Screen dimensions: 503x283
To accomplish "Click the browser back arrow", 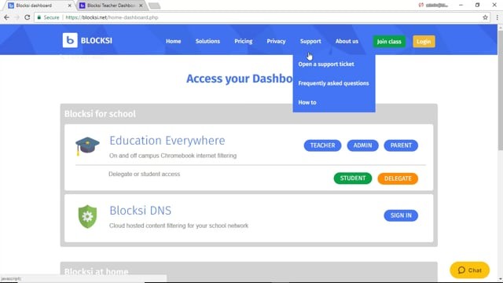I will [x=7, y=17].
